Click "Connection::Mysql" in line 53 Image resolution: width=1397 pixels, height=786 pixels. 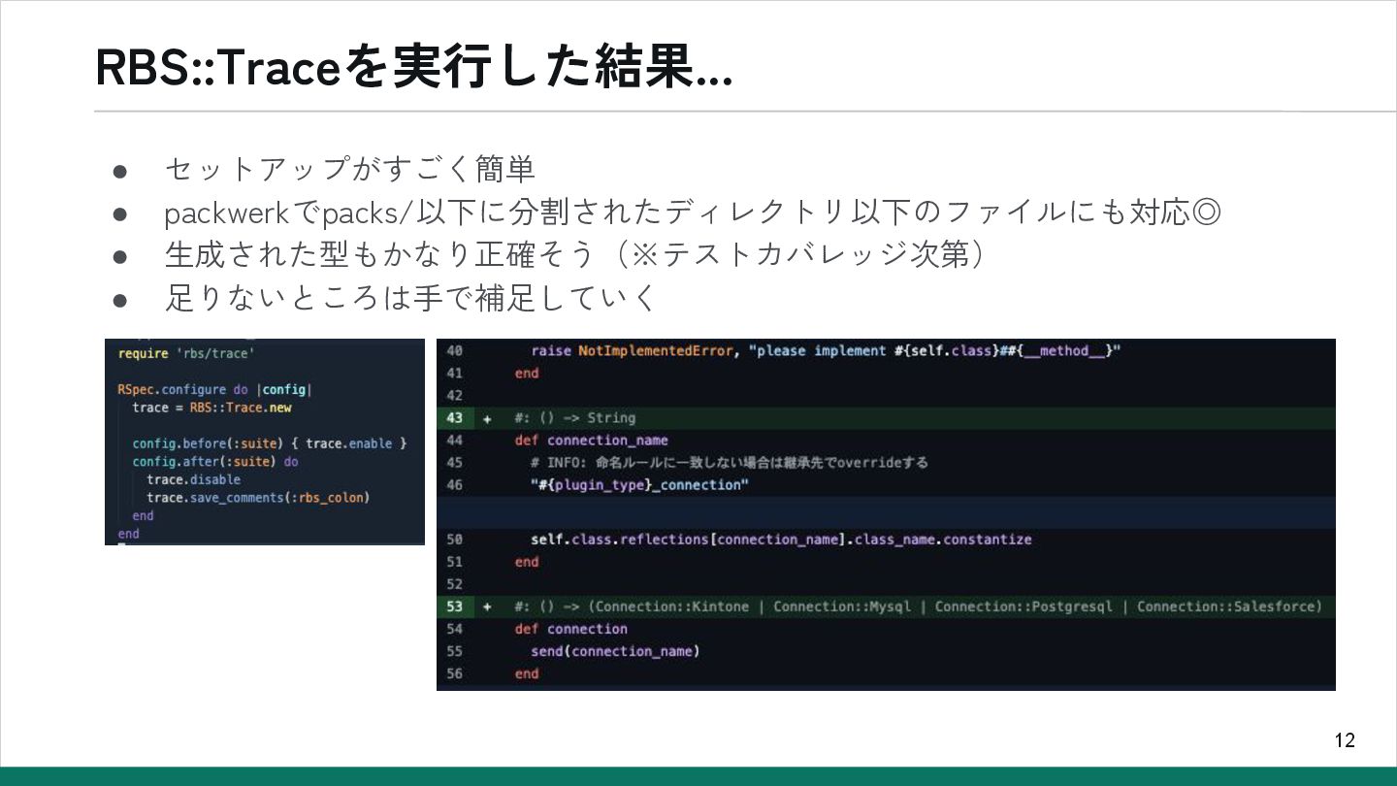point(842,606)
